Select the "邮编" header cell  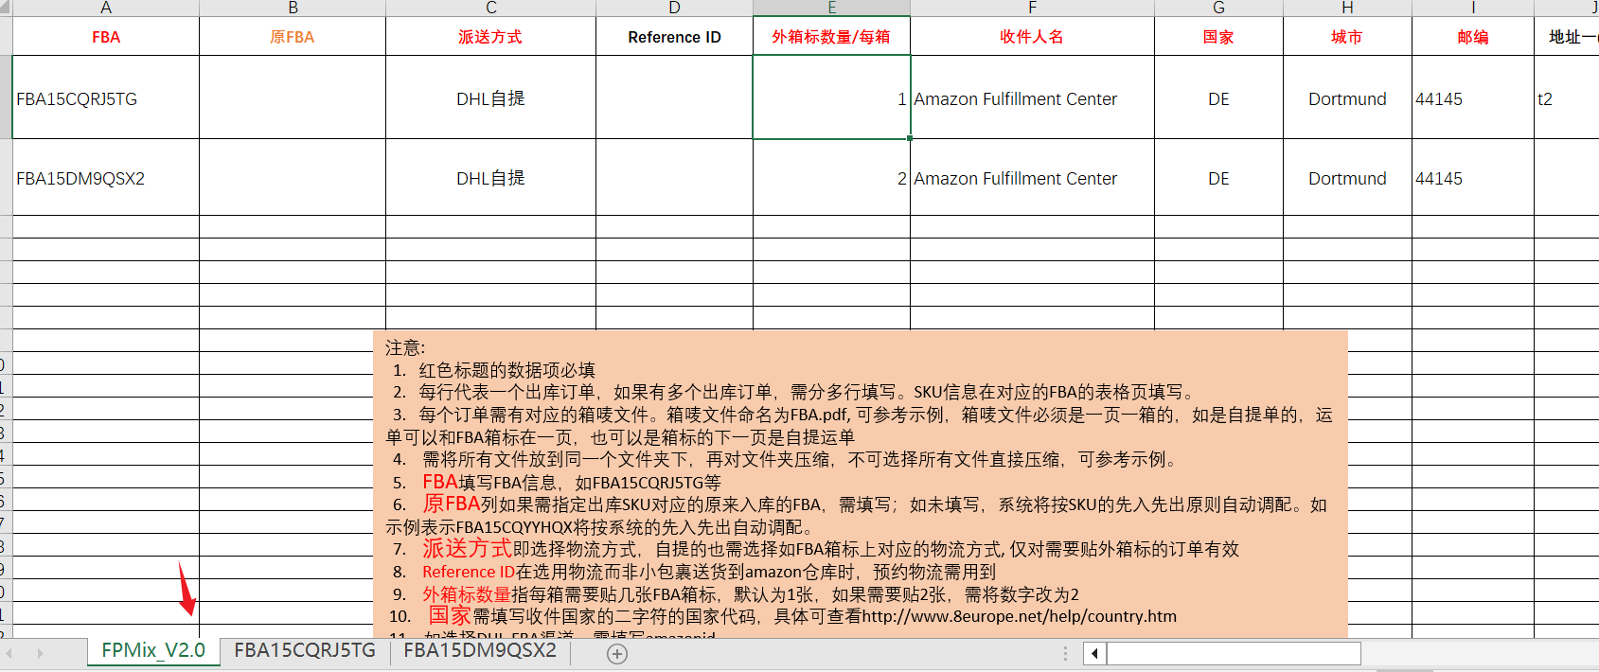pos(1473,37)
